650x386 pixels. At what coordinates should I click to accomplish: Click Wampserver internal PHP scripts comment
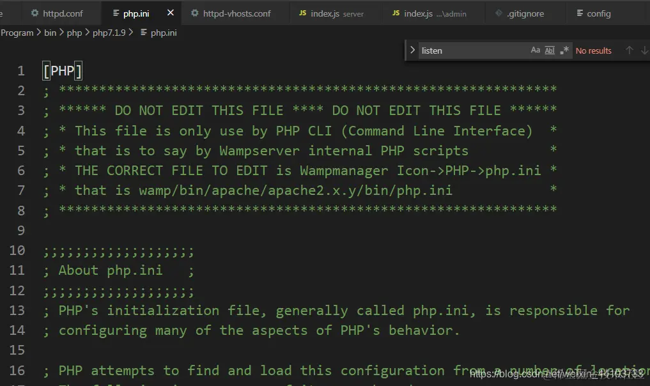coord(300,151)
